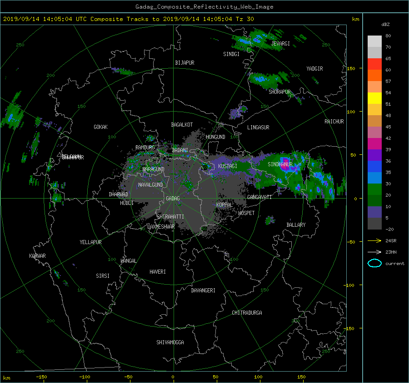Screen dimensions: 409x383
Task: Click the DHARWAD label
Action: point(118,194)
